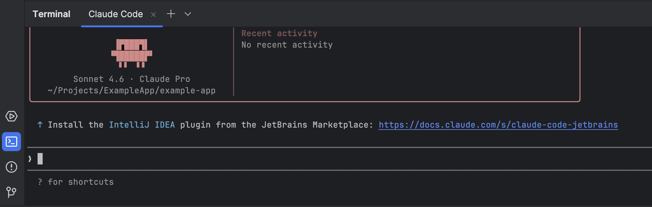The width and height of the screenshot is (652, 207).
Task: Click the 'No recent activity' text
Action: click(x=287, y=45)
